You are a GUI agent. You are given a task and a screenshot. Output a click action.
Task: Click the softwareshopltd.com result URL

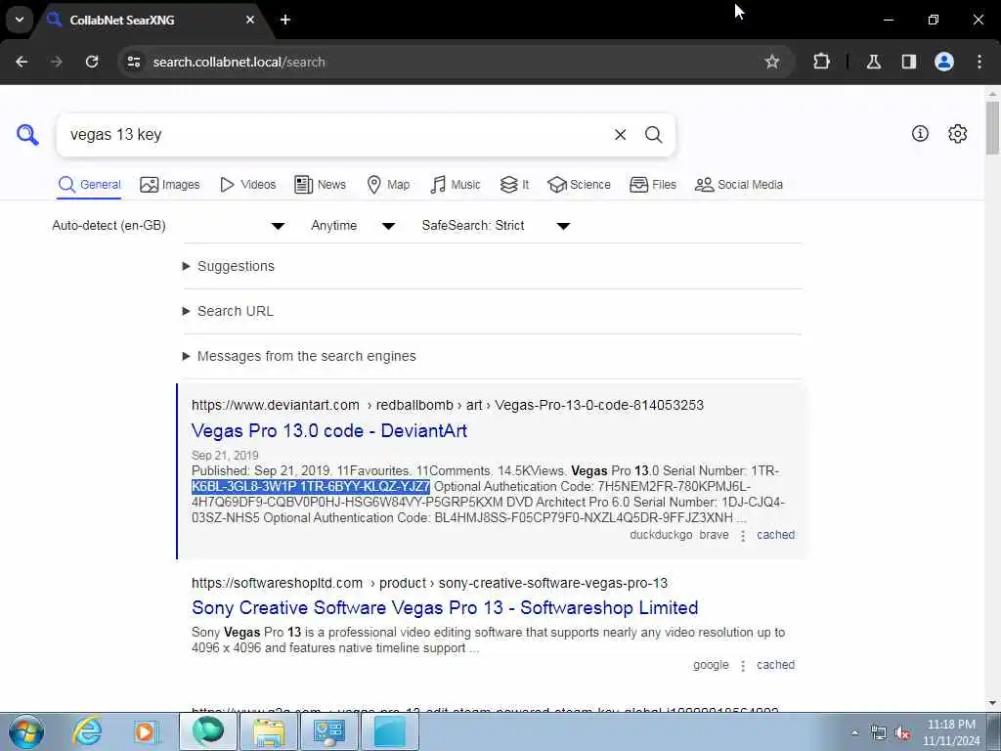coord(430,583)
